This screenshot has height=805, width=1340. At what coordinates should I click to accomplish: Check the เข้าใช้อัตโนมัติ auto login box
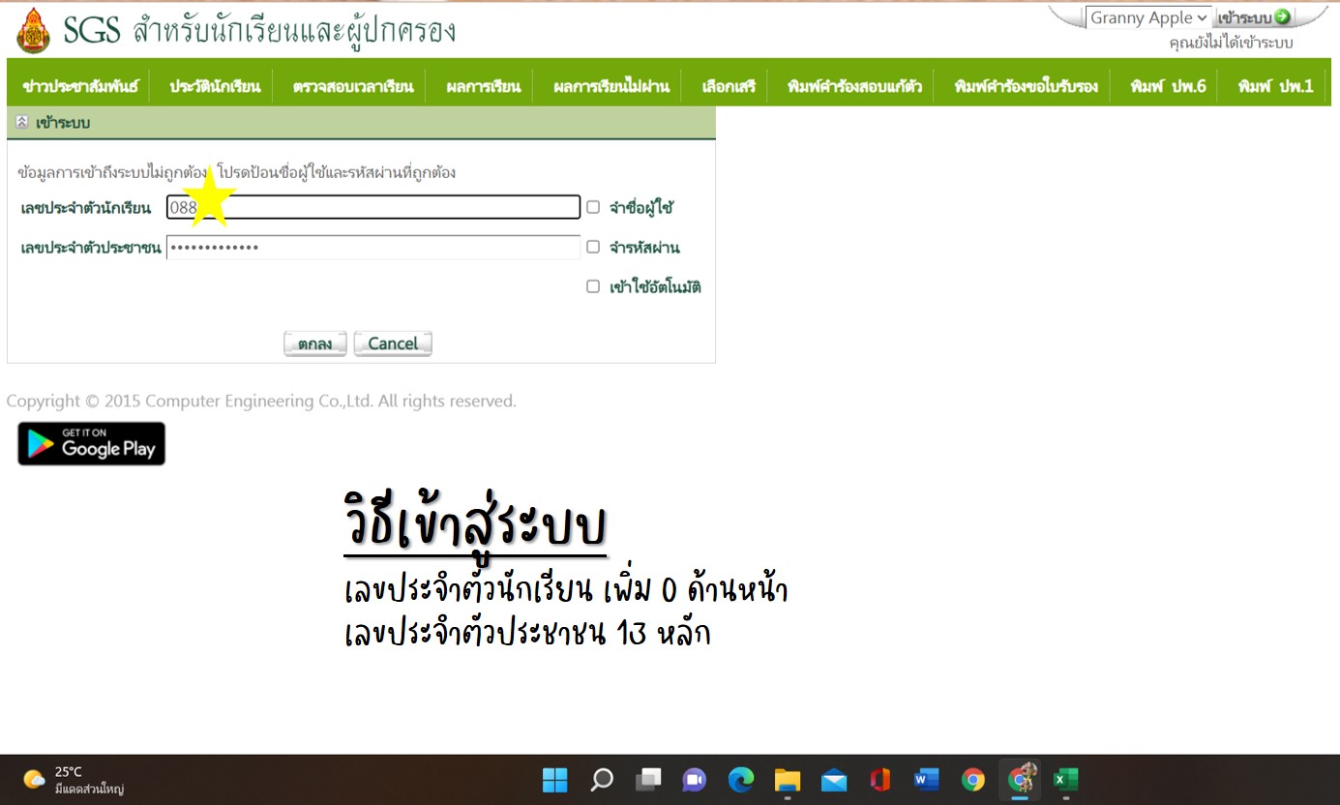tap(593, 286)
